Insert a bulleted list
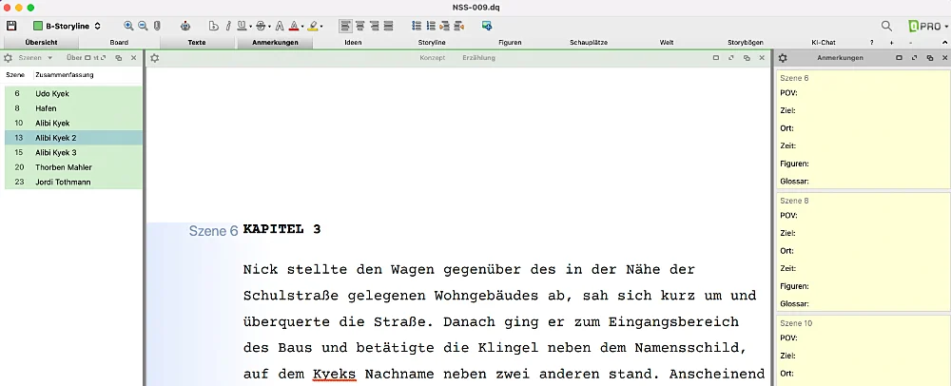951x386 pixels. [417, 26]
